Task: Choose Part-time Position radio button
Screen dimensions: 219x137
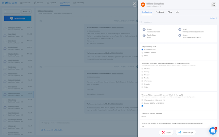Action: (x=143, y=53)
